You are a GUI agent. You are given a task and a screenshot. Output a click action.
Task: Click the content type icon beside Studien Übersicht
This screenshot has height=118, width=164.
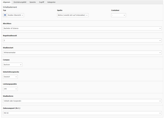5,15
